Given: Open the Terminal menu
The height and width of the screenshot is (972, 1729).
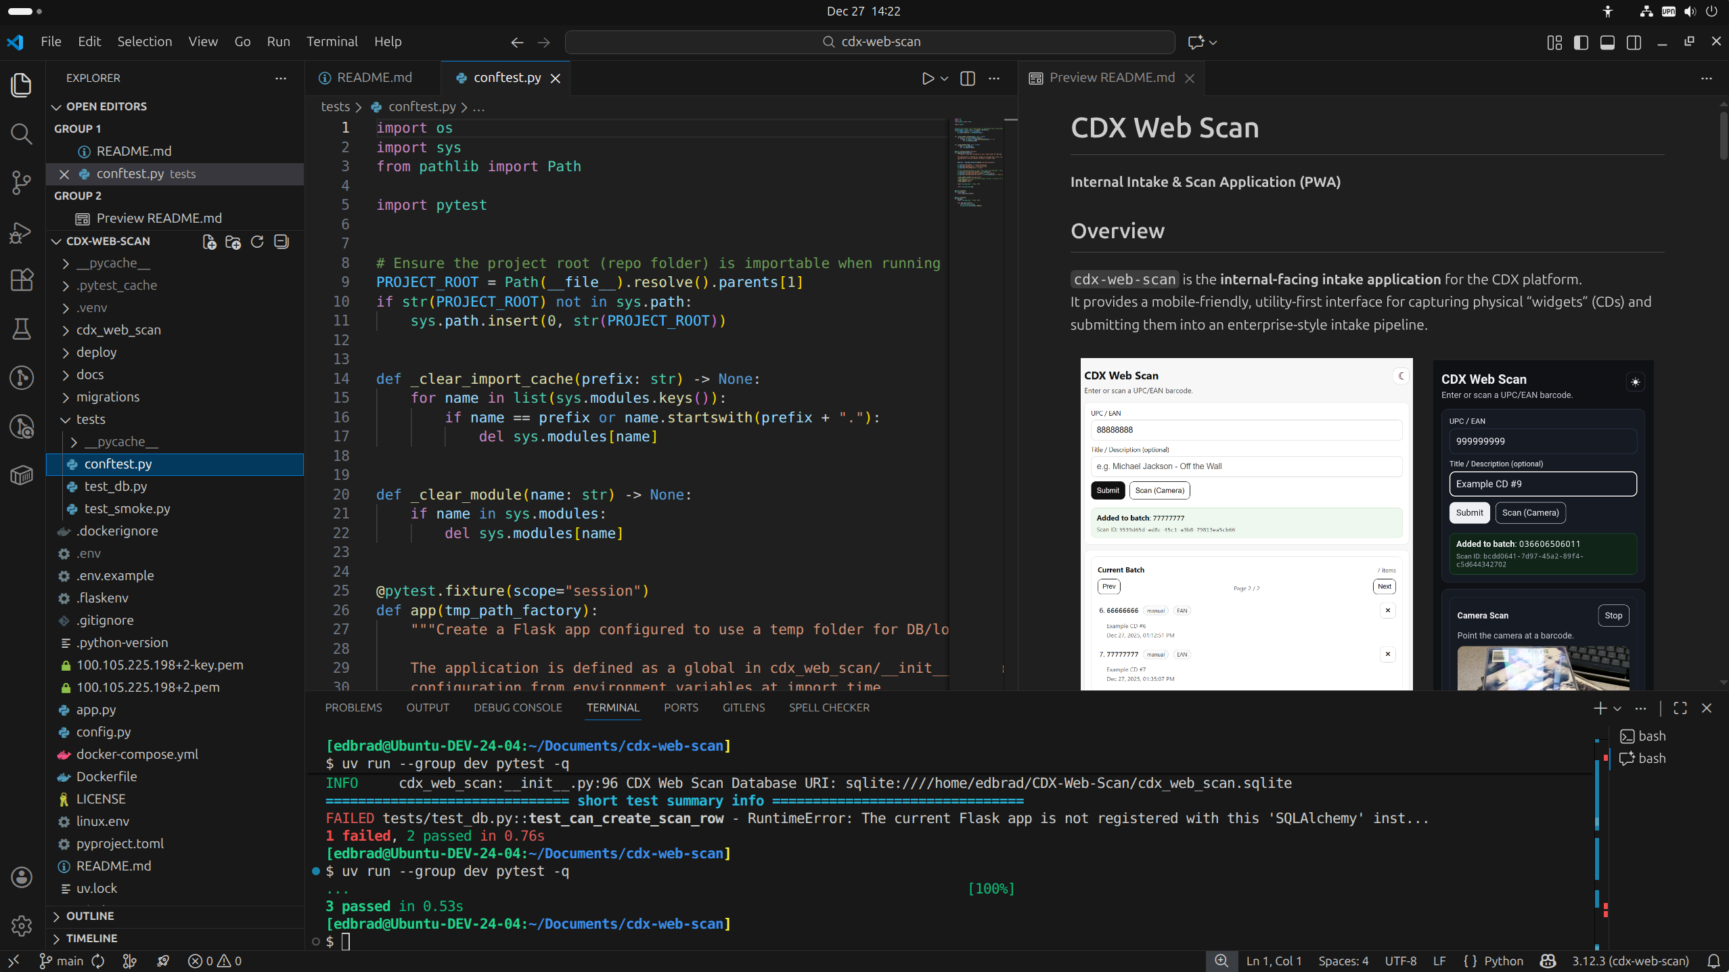Looking at the screenshot, I should pyautogui.click(x=332, y=41).
